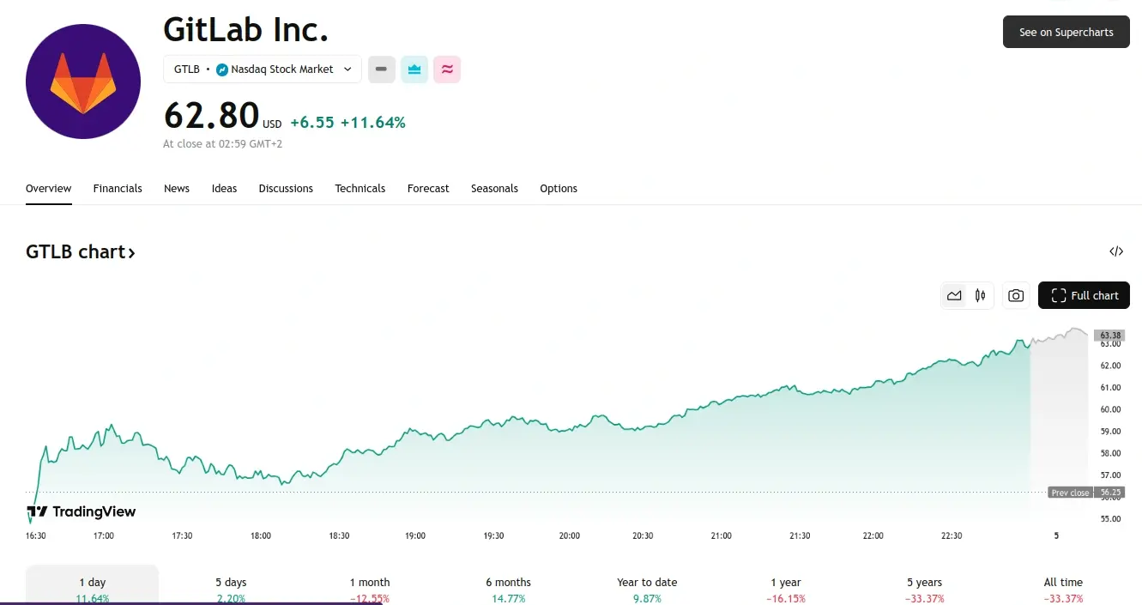
Task: Click the teal crown badge icon
Action: click(414, 70)
